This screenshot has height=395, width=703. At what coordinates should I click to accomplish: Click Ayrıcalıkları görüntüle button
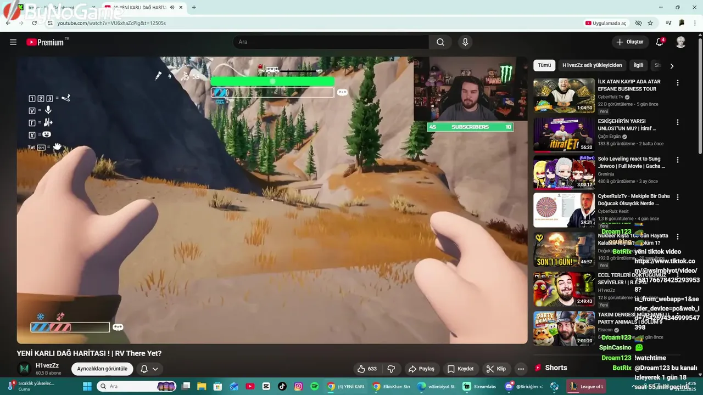point(102,369)
